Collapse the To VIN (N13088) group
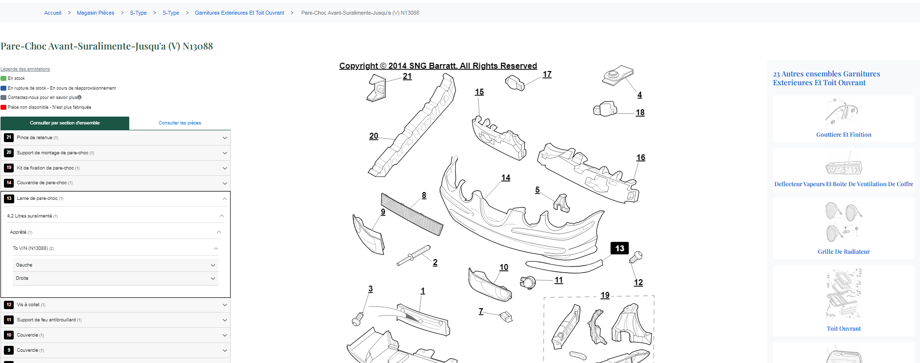This screenshot has width=920, height=363. (216, 248)
